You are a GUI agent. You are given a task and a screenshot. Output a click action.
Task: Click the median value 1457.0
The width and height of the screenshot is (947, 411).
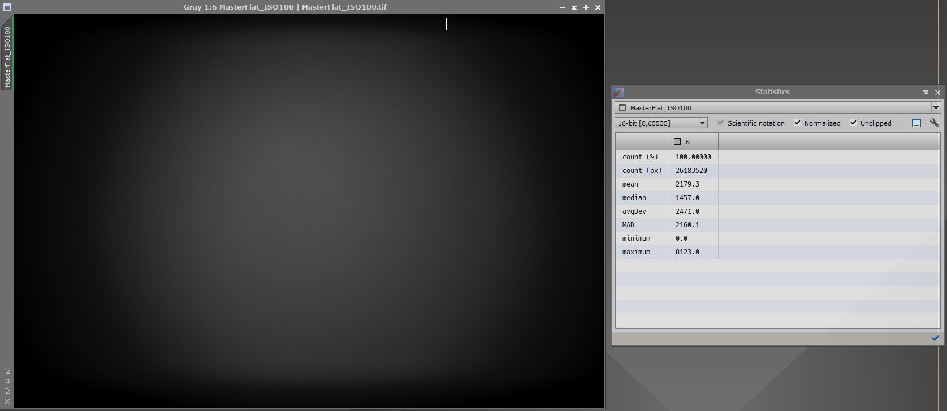[687, 198]
